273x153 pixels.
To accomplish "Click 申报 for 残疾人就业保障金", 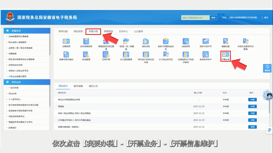I will (253, 113).
